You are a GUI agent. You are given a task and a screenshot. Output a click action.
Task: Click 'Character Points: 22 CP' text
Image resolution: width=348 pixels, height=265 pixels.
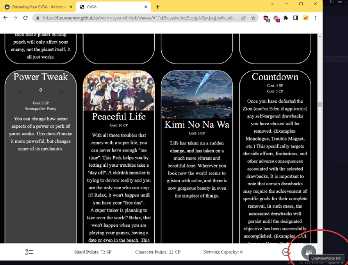coord(158,252)
